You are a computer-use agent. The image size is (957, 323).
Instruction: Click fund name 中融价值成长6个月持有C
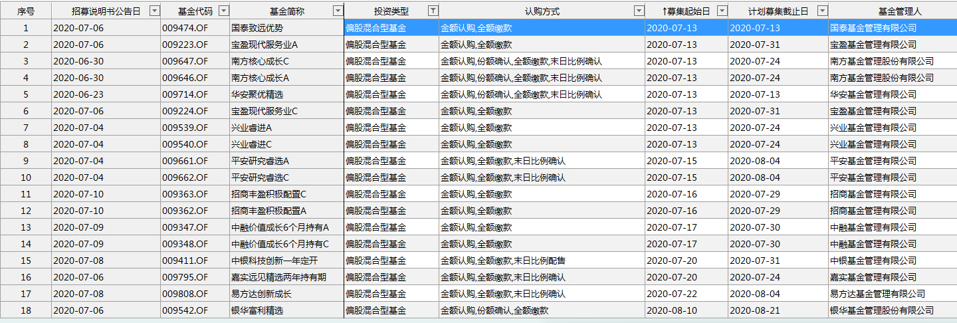[x=280, y=244]
